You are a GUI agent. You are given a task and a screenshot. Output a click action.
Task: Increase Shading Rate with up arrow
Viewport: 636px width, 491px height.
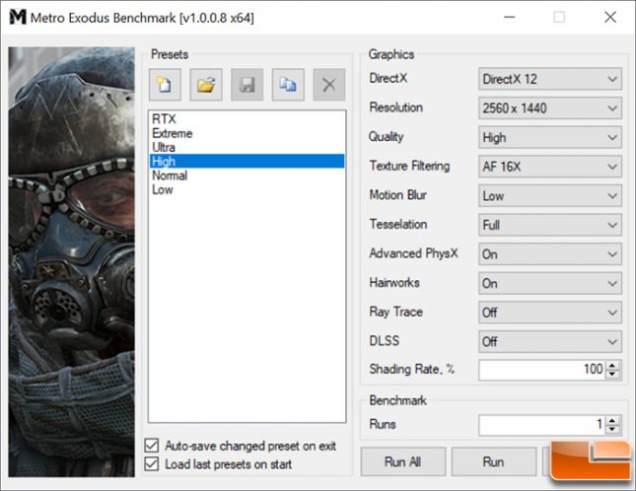click(612, 365)
